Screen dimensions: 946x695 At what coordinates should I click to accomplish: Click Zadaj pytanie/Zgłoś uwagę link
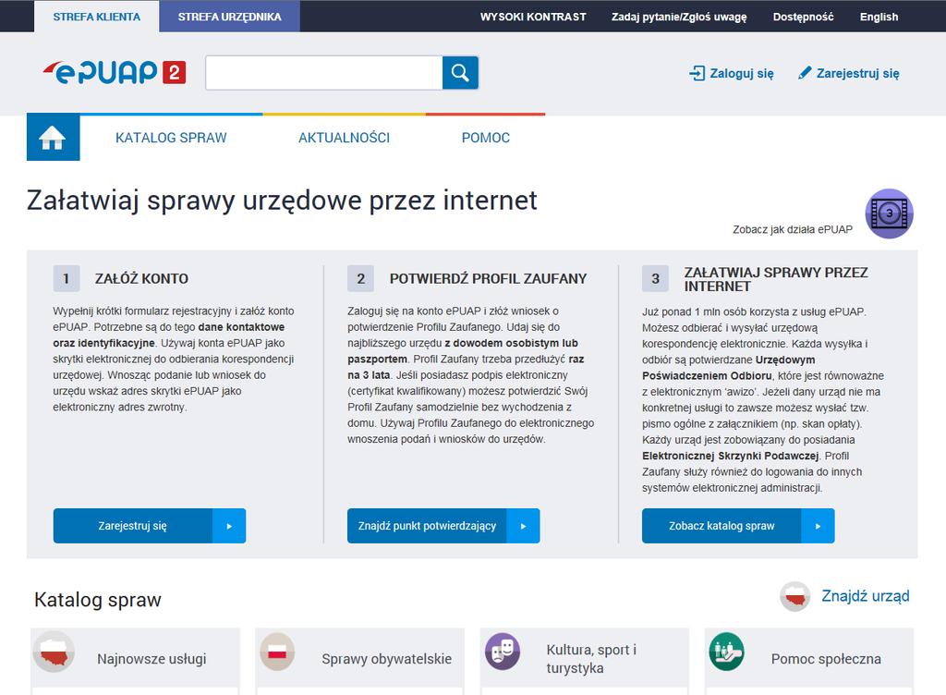coord(679,17)
